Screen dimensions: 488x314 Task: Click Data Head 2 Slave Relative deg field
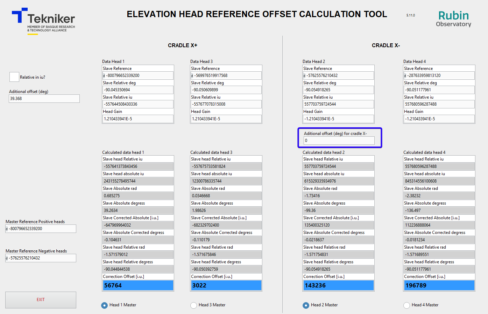pyautogui.click(x=338, y=90)
